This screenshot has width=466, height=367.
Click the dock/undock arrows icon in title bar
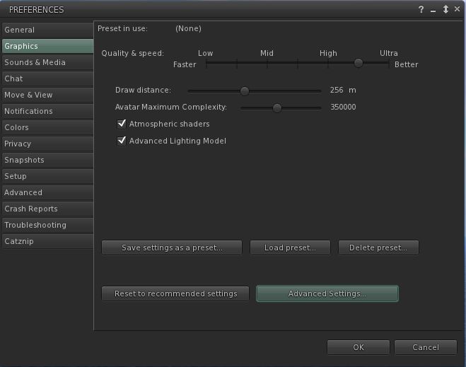tap(445, 10)
